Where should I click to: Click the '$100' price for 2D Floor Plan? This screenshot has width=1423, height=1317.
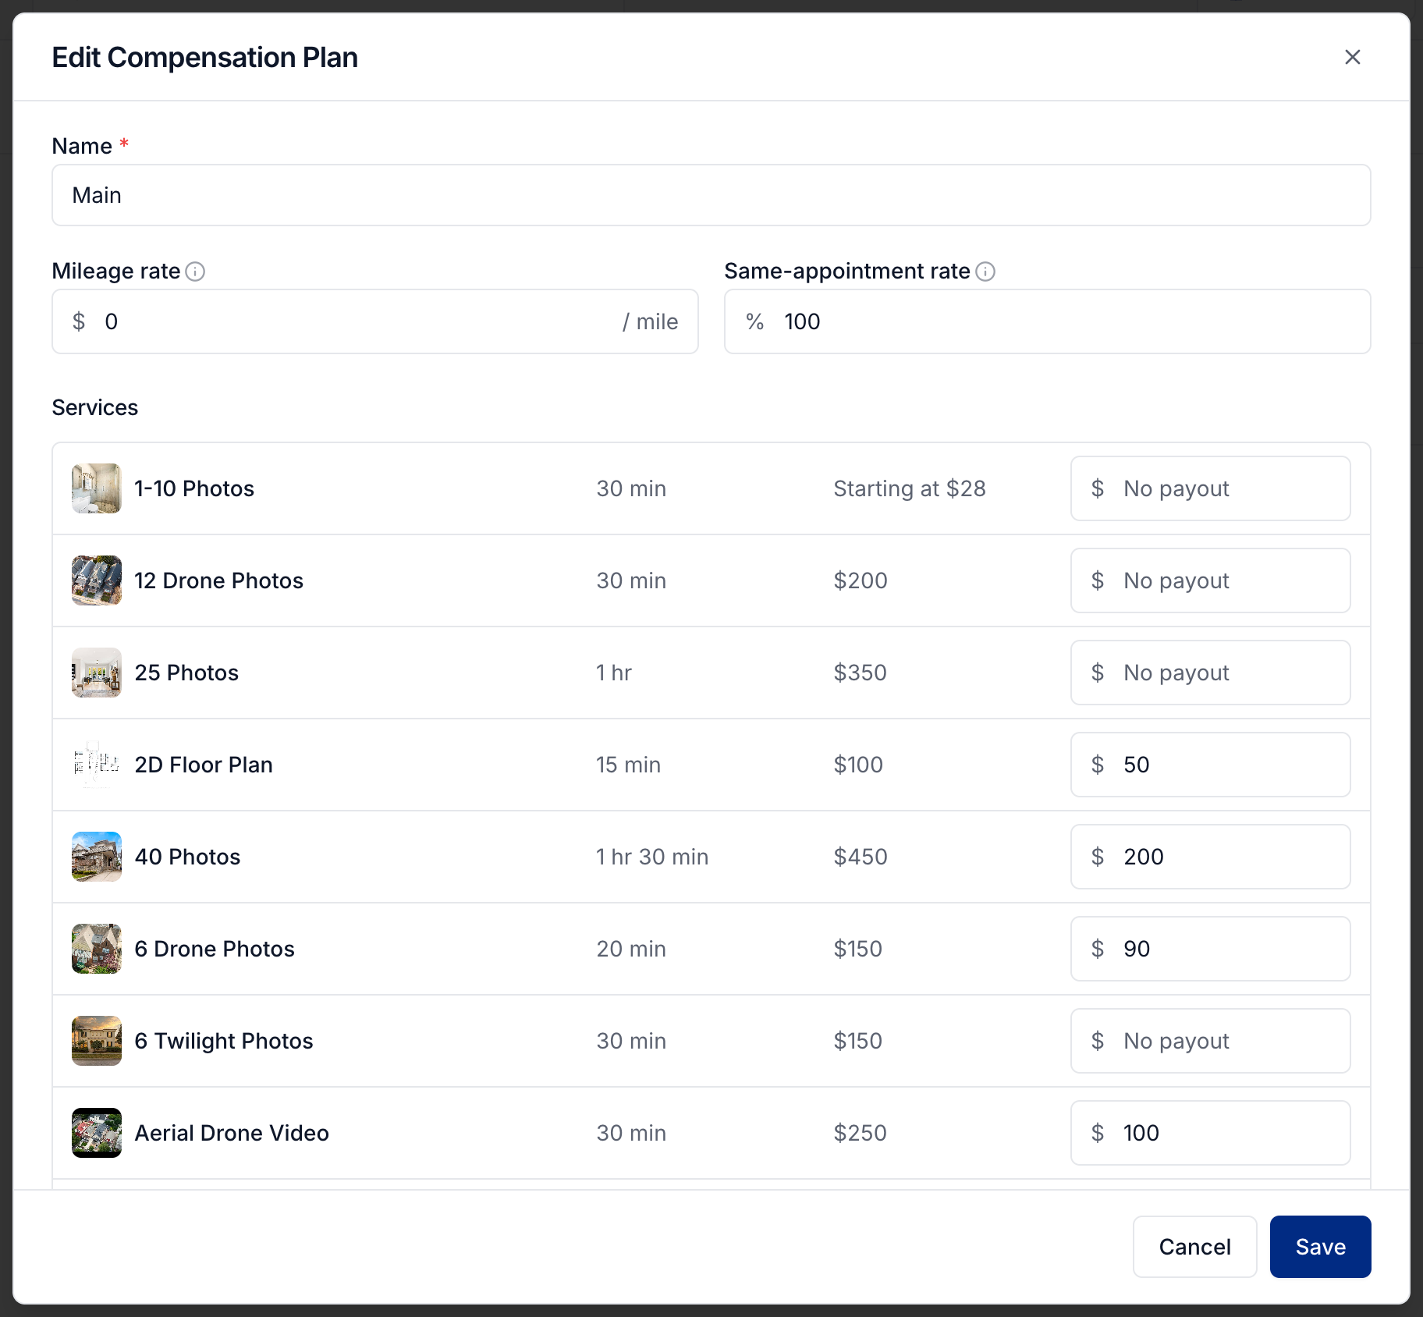(x=858, y=765)
